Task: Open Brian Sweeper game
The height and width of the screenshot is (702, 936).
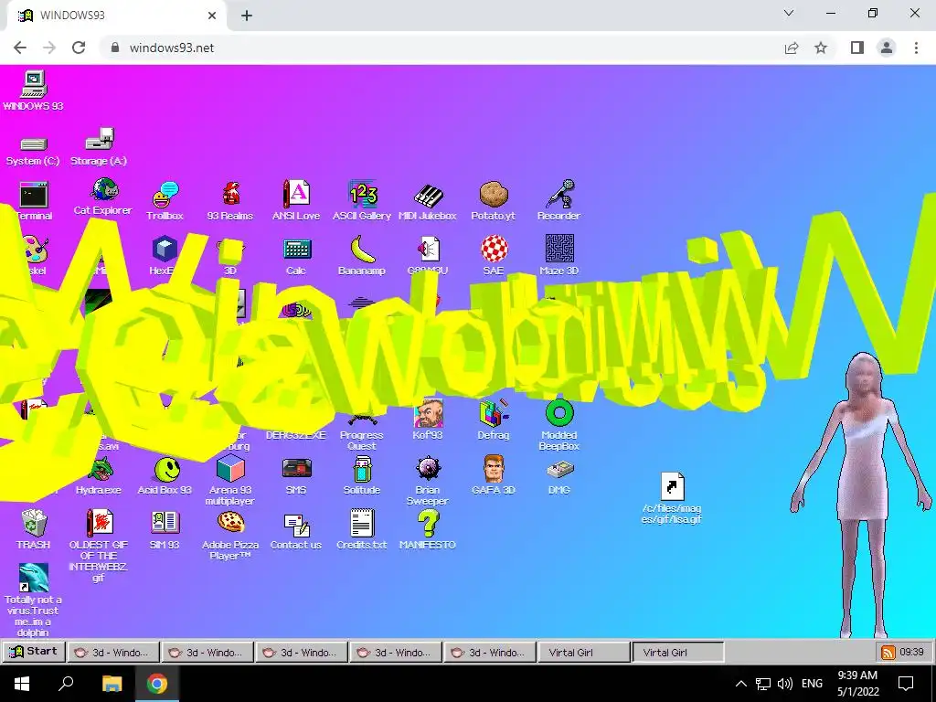Action: 428,469
